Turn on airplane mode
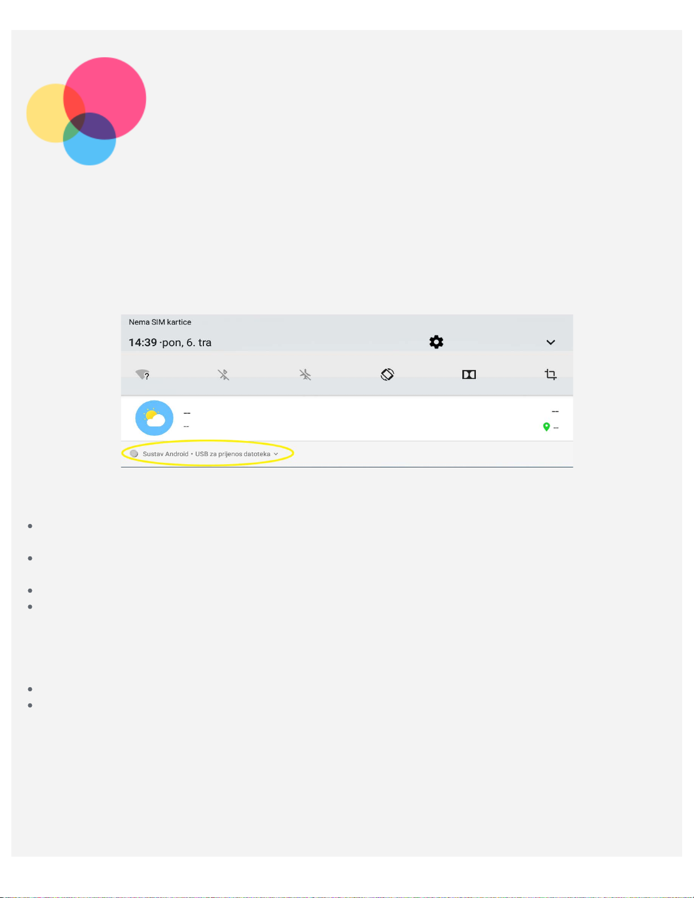The width and height of the screenshot is (694, 898). pos(305,374)
